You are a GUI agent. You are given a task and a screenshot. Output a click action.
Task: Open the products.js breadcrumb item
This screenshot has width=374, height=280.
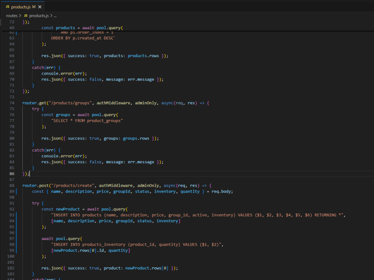pyautogui.click(x=39, y=16)
